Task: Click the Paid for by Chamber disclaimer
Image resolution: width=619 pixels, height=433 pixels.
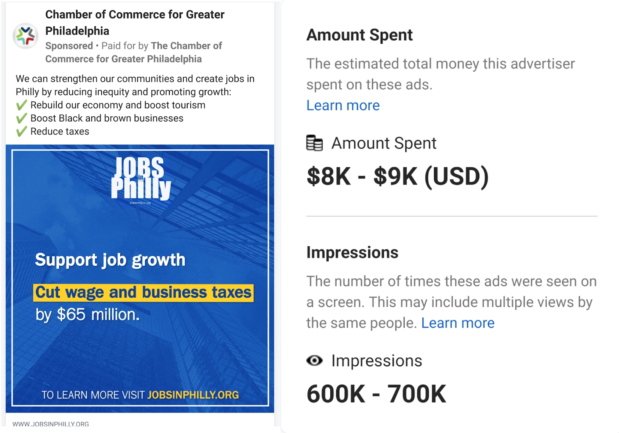Action: point(133,52)
